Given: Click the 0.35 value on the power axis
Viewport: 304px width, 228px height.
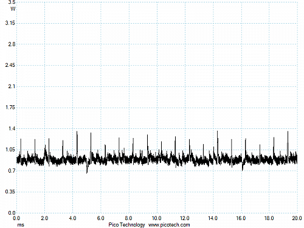Looking at the screenshot, I should 10,192.
